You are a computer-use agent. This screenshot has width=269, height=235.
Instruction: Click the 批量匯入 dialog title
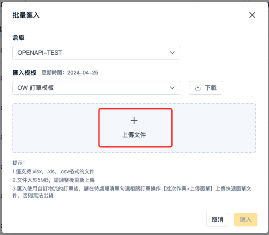[x=26, y=15]
